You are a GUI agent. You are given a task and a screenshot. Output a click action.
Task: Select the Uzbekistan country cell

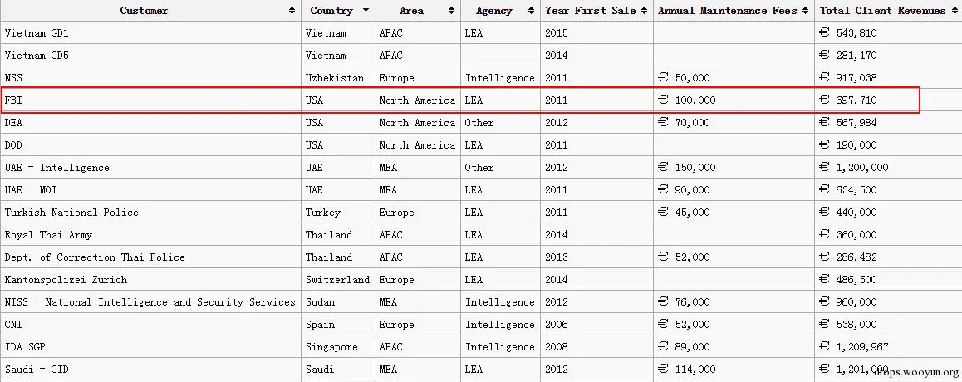[335, 78]
